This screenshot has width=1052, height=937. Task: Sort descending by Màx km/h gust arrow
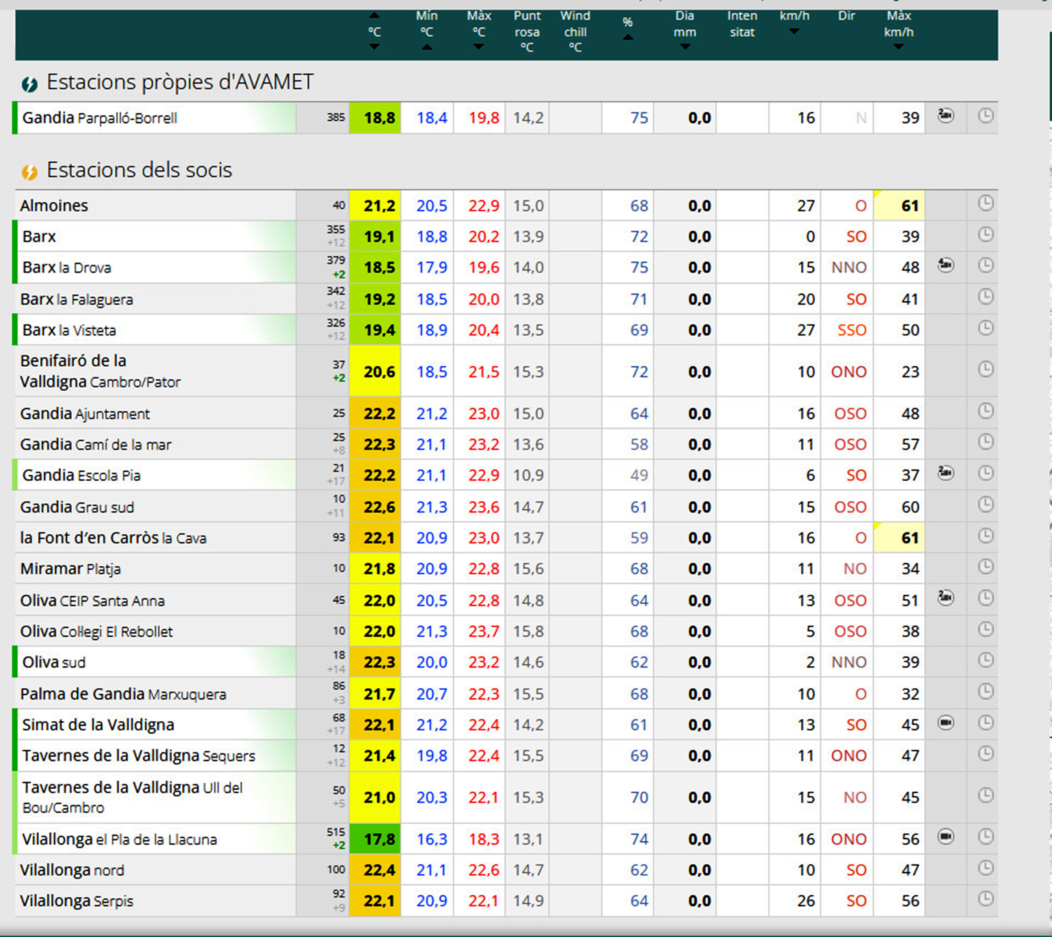pos(899,47)
